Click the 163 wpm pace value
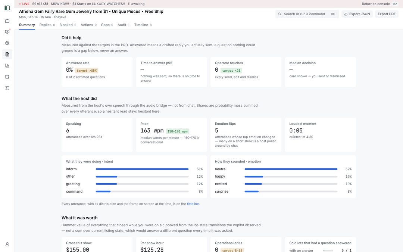 point(152,131)
